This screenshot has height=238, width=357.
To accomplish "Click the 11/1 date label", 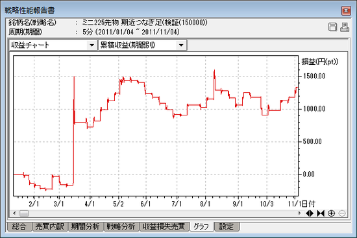I will click(x=295, y=204).
